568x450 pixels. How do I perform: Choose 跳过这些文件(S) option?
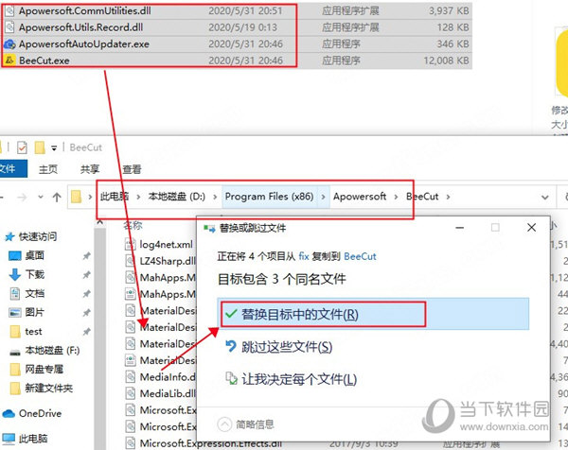(x=287, y=347)
